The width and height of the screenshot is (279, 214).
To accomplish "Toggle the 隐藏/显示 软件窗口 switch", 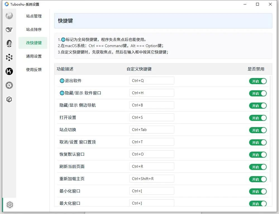I will (x=258, y=93).
